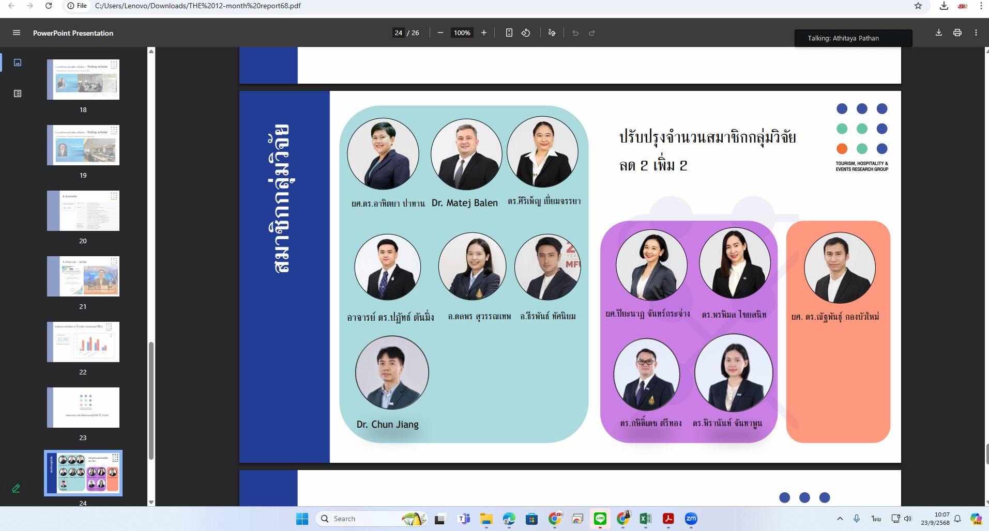Open Zoom app from taskbar
Image resolution: width=989 pixels, height=531 pixels.
tap(691, 519)
